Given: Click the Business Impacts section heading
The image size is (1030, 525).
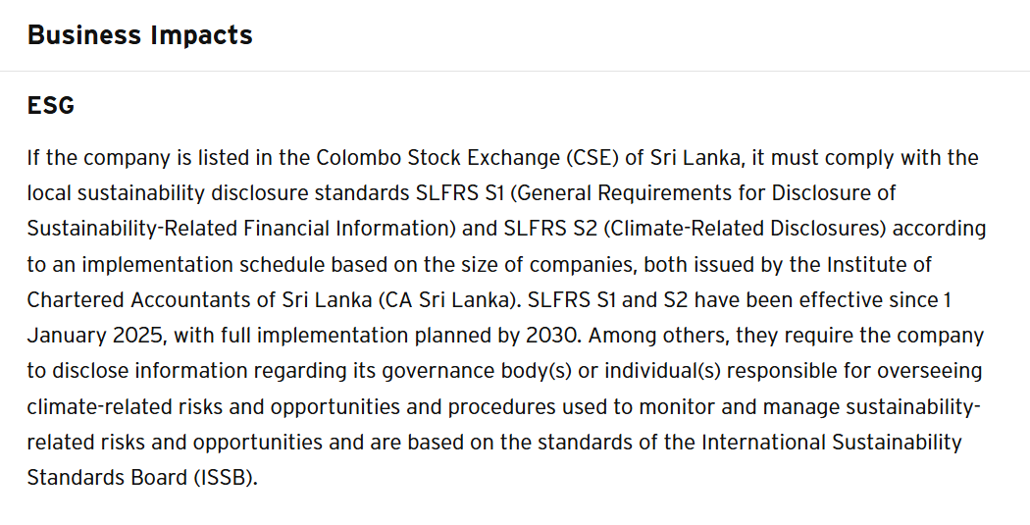Looking at the screenshot, I should coord(140,35).
